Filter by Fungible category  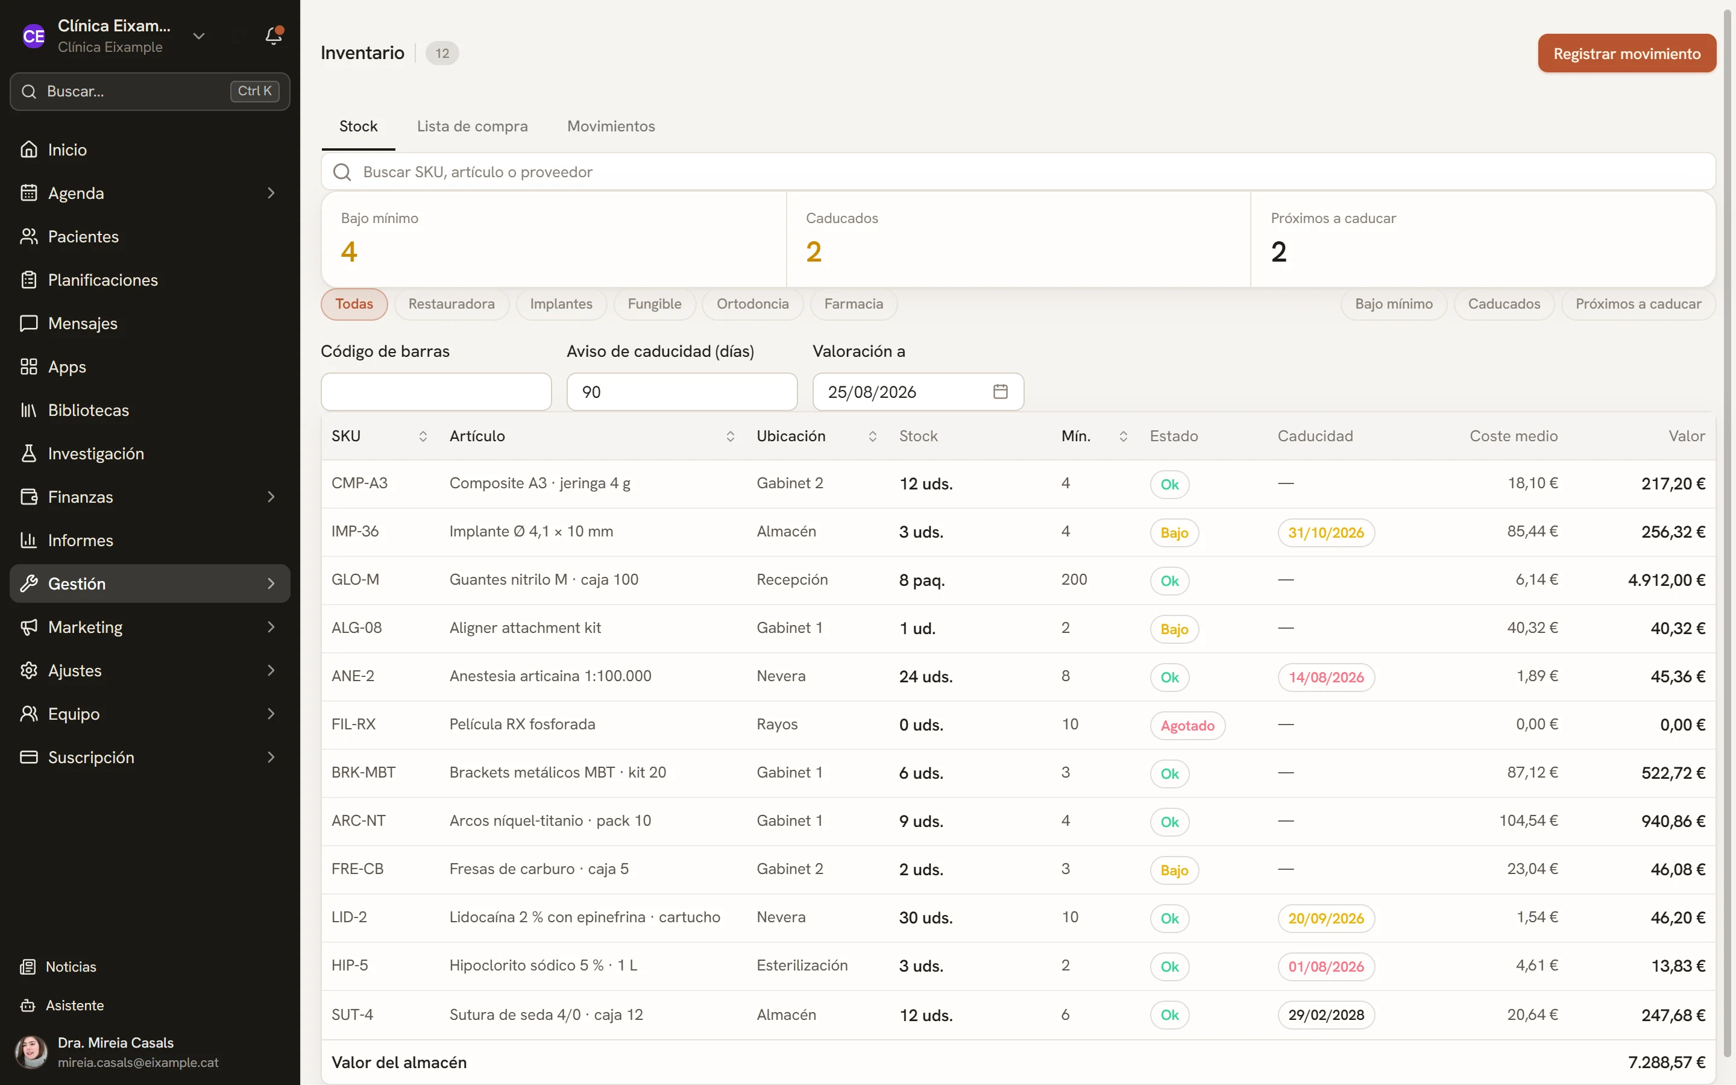pyautogui.click(x=654, y=304)
